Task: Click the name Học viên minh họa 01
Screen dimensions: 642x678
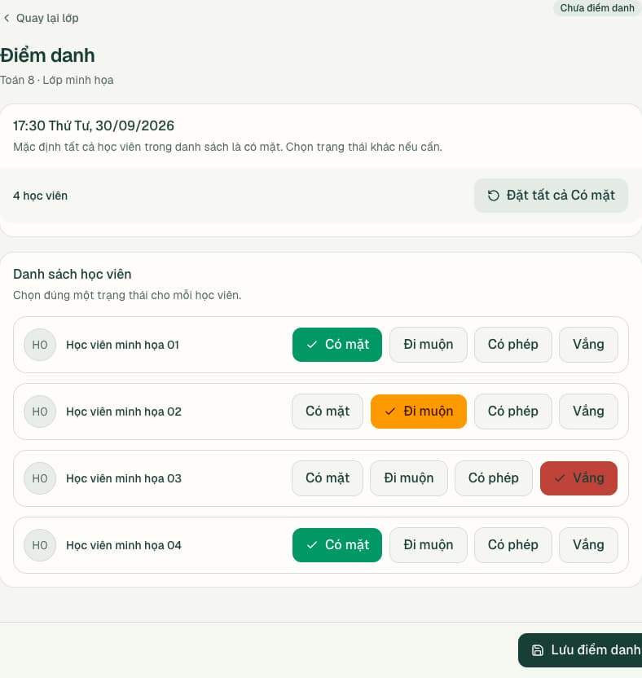Action: (x=122, y=345)
